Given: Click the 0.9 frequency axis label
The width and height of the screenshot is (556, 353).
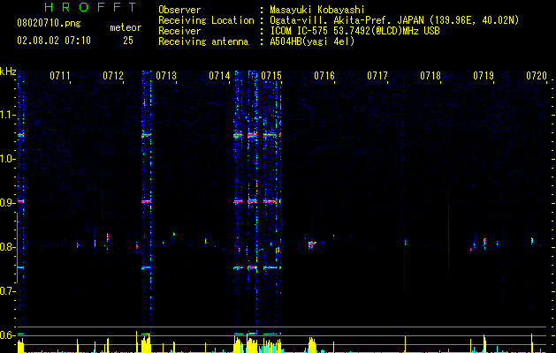Looking at the screenshot, I should pyautogui.click(x=8, y=203).
